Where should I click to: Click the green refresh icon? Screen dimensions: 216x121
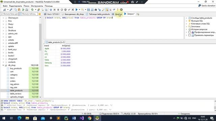[32, 10]
